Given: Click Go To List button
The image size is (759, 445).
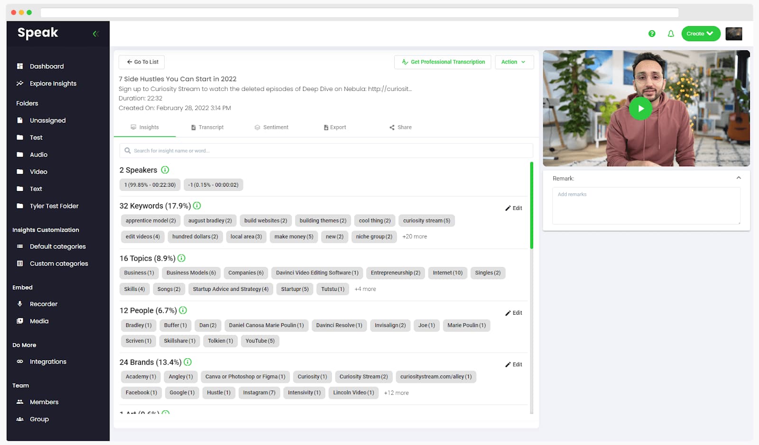Looking at the screenshot, I should (142, 62).
